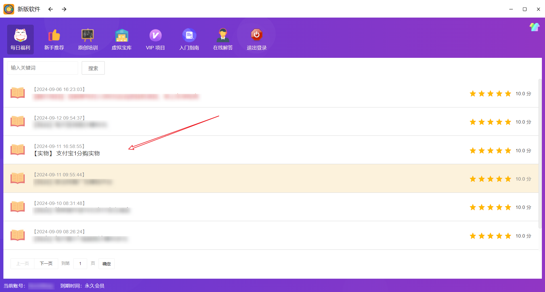
Task: Go to next page with 下一页
Action: point(46,264)
